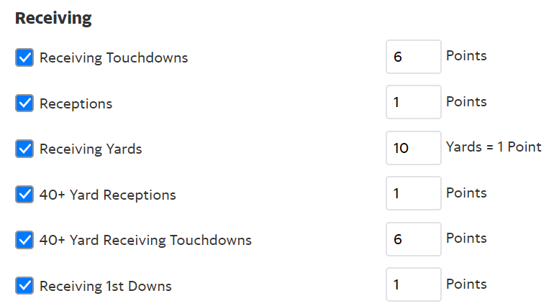This screenshot has height=306, width=554.
Task: Click the "Receiving Touchdowns" label text
Action: pyautogui.click(x=114, y=58)
